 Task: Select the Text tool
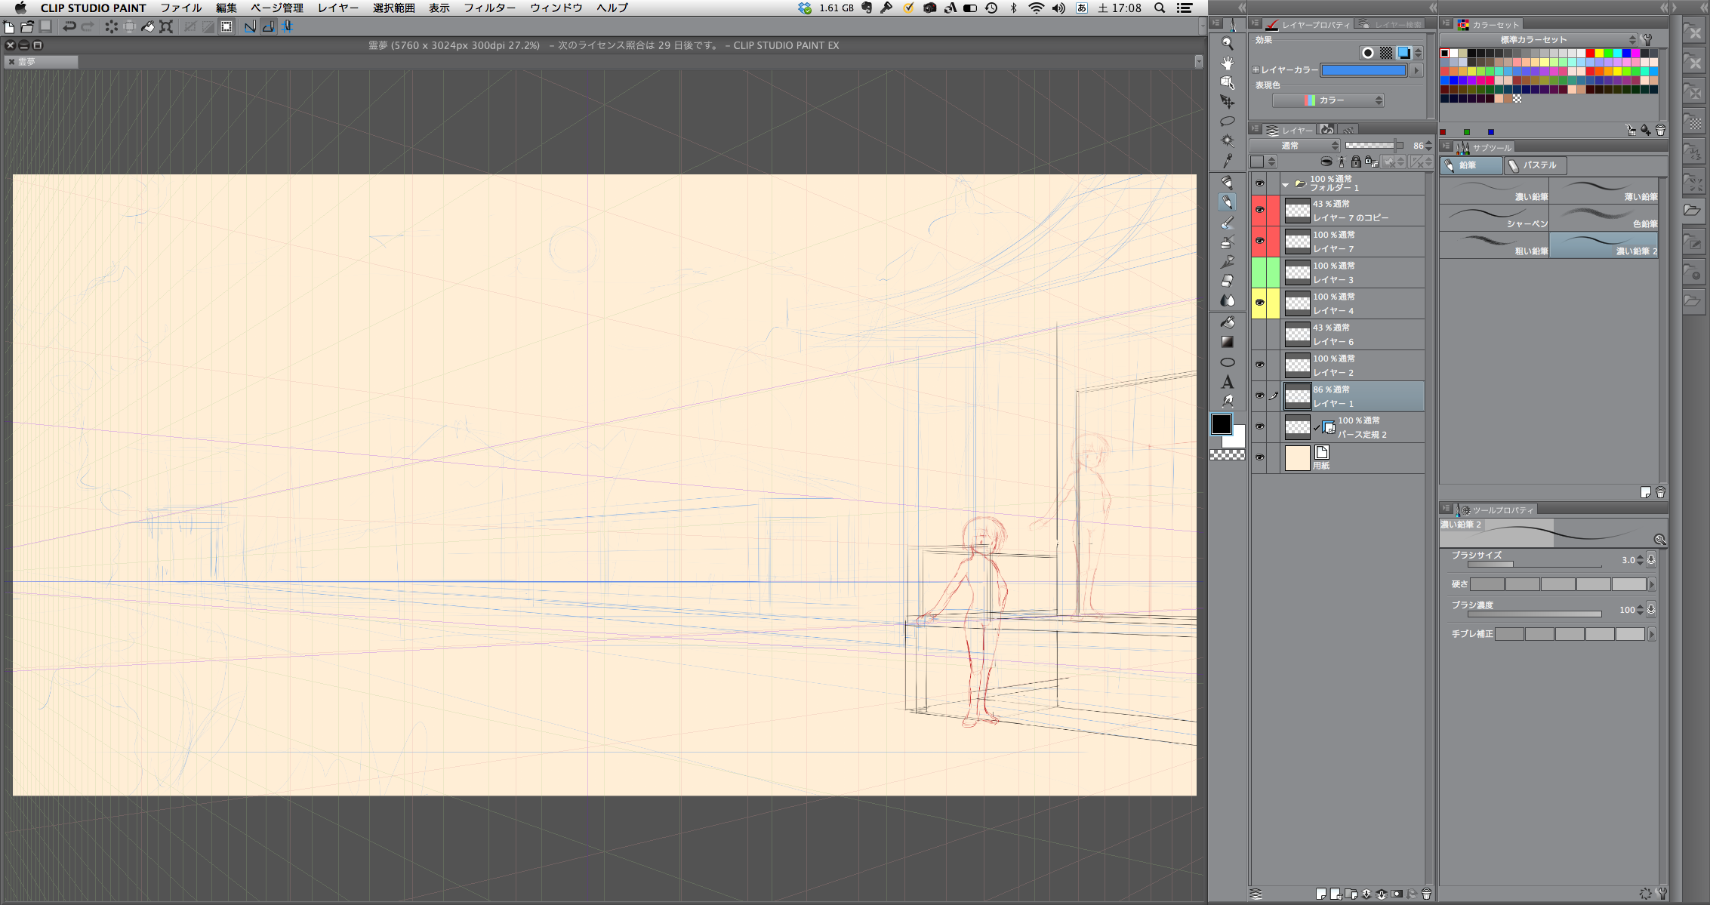click(x=1228, y=382)
